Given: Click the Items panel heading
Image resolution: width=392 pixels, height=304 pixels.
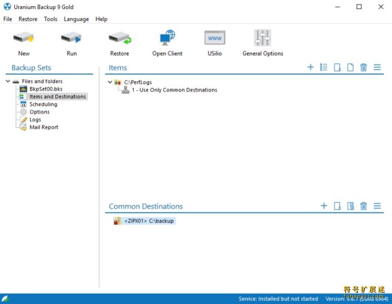Looking at the screenshot, I should pyautogui.click(x=118, y=68).
